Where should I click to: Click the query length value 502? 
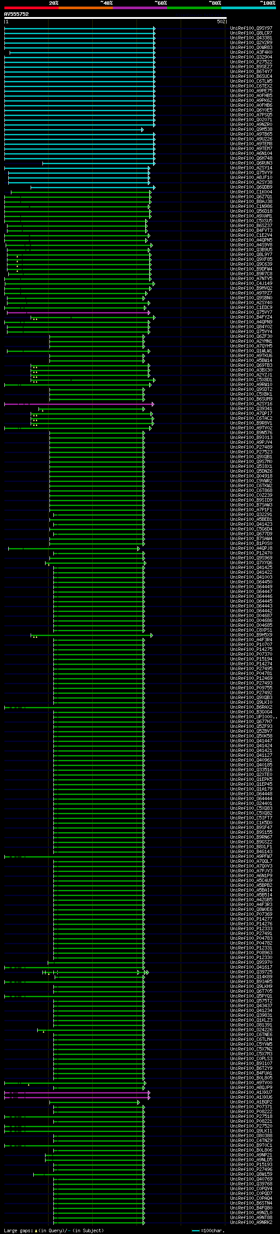(x=220, y=21)
